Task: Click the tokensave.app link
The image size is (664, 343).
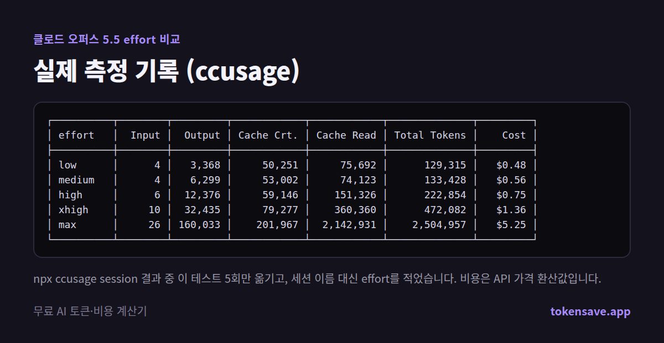Action: click(590, 311)
